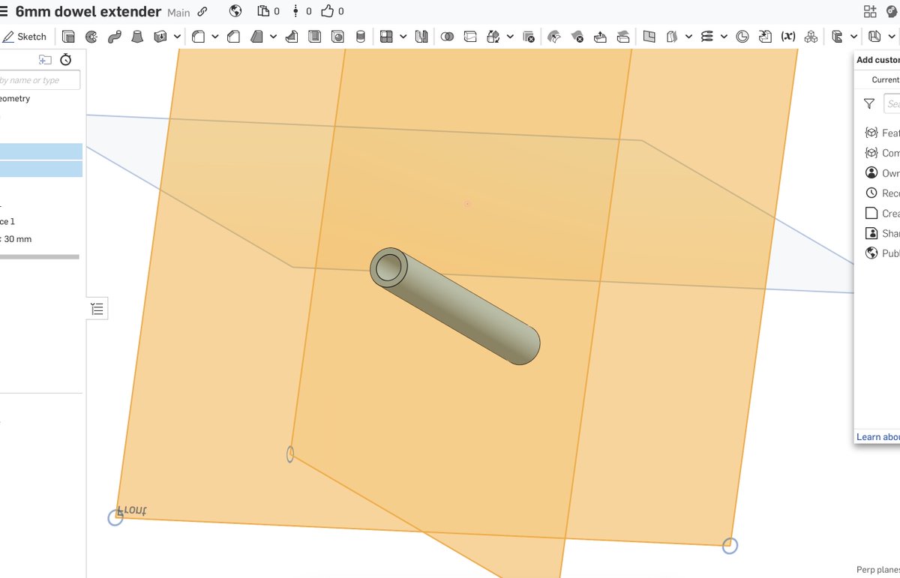900x578 pixels.
Task: Open the Composite part cubes tool
Action: [811, 36]
